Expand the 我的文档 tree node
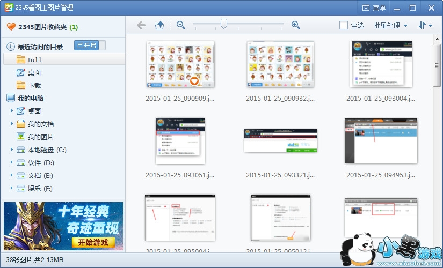The height and width of the screenshot is (268, 443). coord(12,124)
